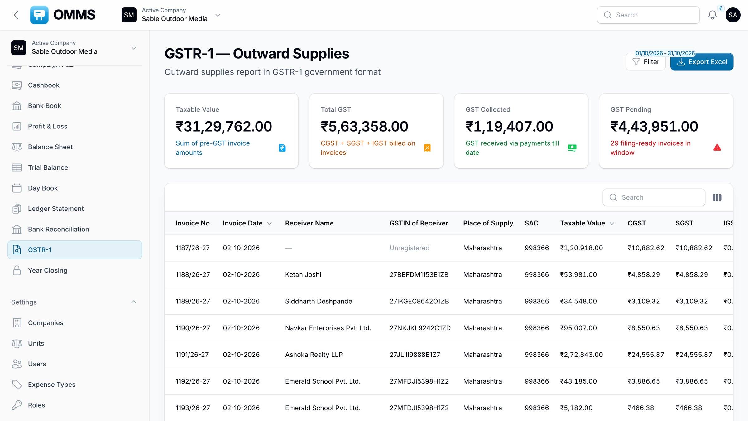Click the Units scales icon

[17, 343]
